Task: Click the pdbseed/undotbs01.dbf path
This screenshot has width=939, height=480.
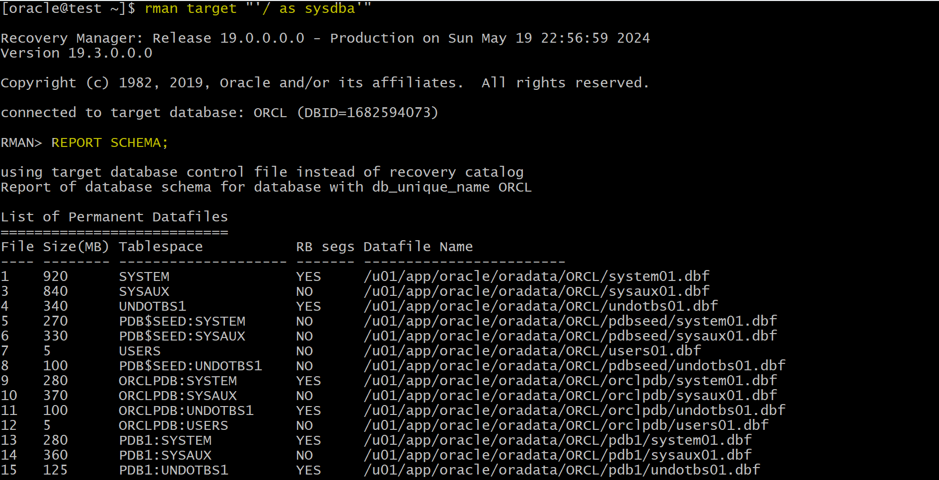Action: [575, 366]
